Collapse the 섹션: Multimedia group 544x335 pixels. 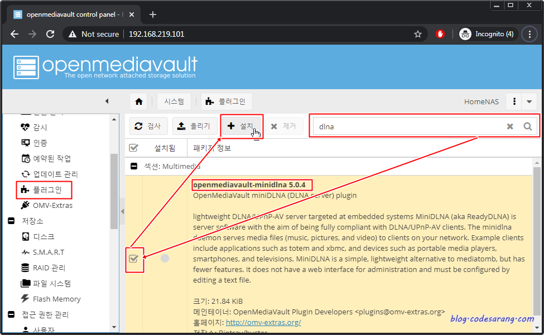134,166
